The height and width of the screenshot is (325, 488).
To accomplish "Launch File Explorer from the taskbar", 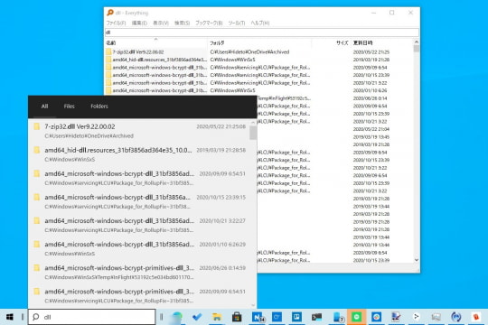I will [x=217, y=317].
